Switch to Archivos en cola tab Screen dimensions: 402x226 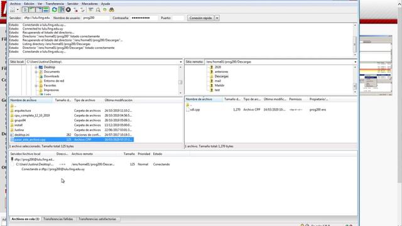point(25,219)
